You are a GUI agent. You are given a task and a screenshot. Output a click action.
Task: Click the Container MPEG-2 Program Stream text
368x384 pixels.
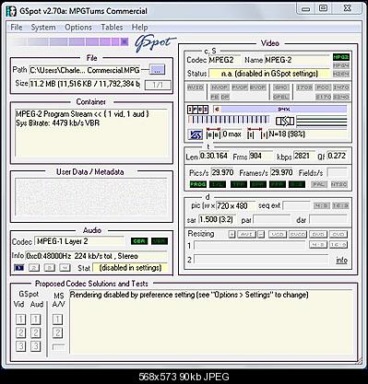tap(82, 114)
